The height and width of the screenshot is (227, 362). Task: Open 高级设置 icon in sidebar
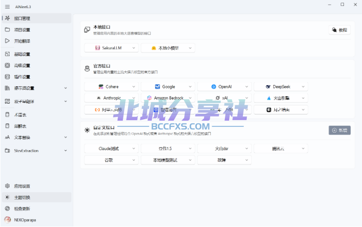coord(8,66)
